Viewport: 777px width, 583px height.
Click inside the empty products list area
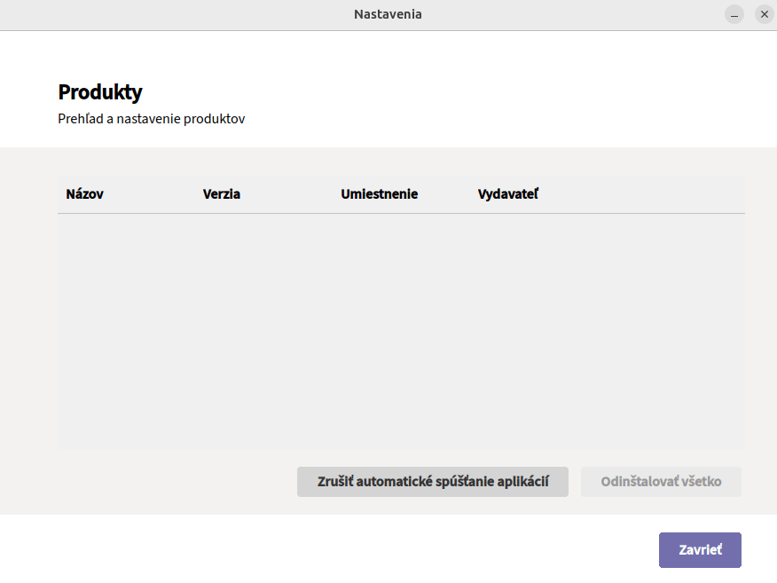(399, 328)
